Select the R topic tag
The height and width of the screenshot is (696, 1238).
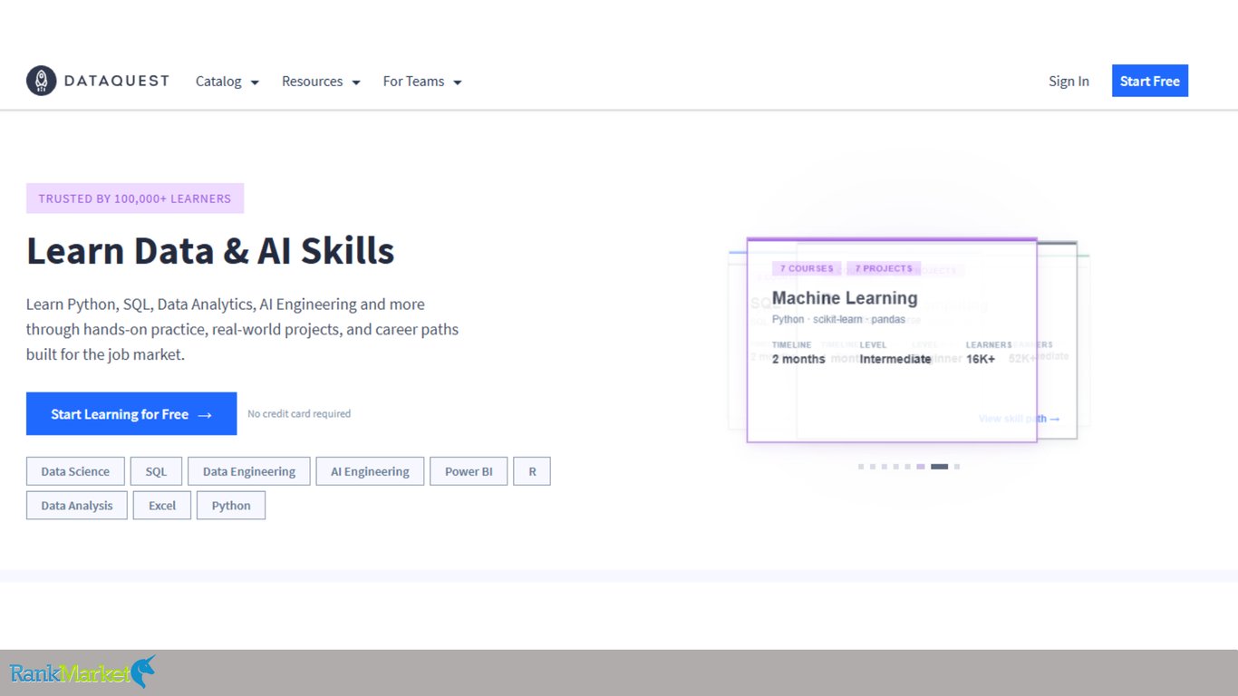tap(532, 471)
